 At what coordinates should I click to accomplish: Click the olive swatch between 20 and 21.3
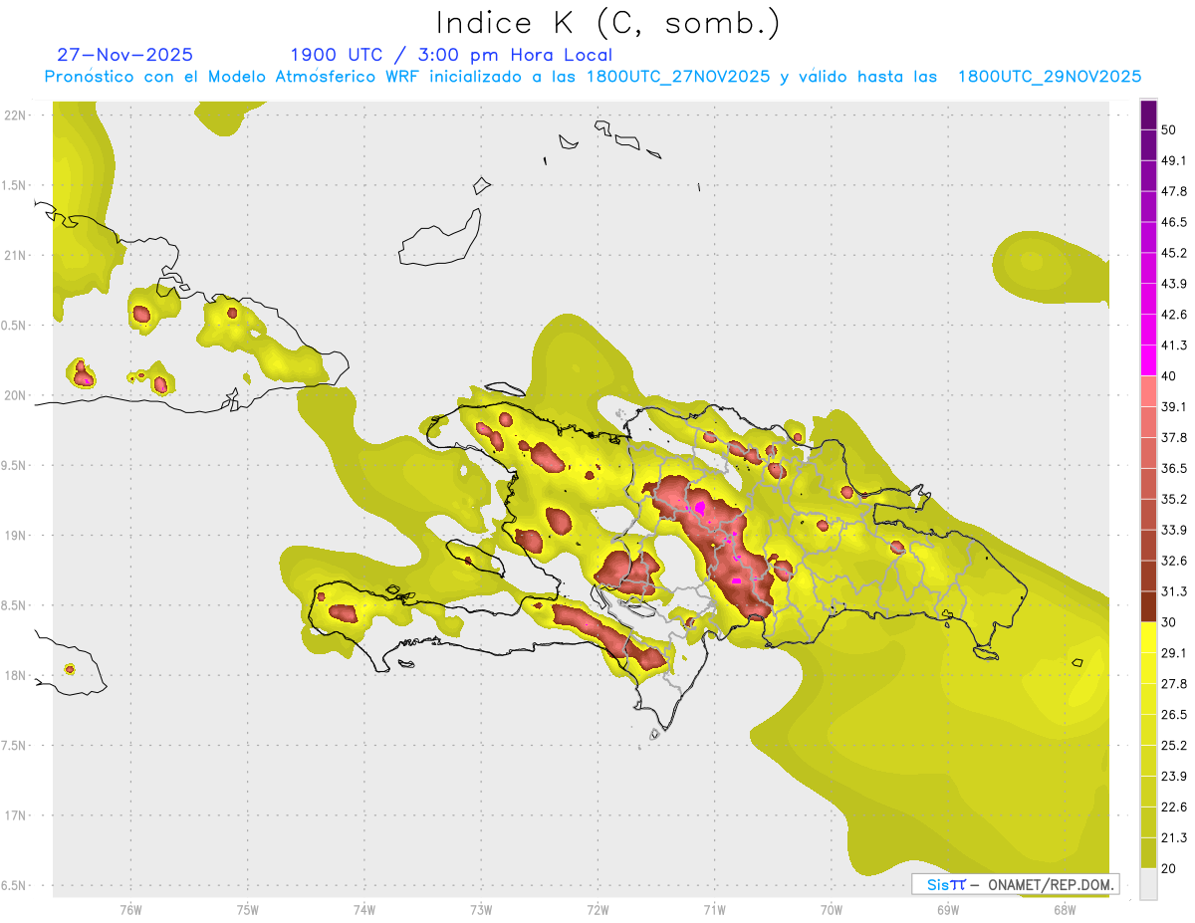click(1149, 852)
